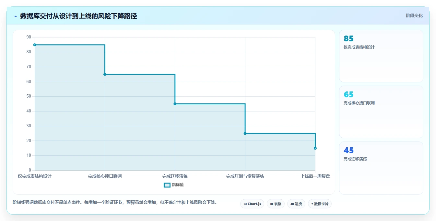Click the 仅完成表结构设计 x-axis label
The width and height of the screenshot is (436, 221).
point(35,176)
